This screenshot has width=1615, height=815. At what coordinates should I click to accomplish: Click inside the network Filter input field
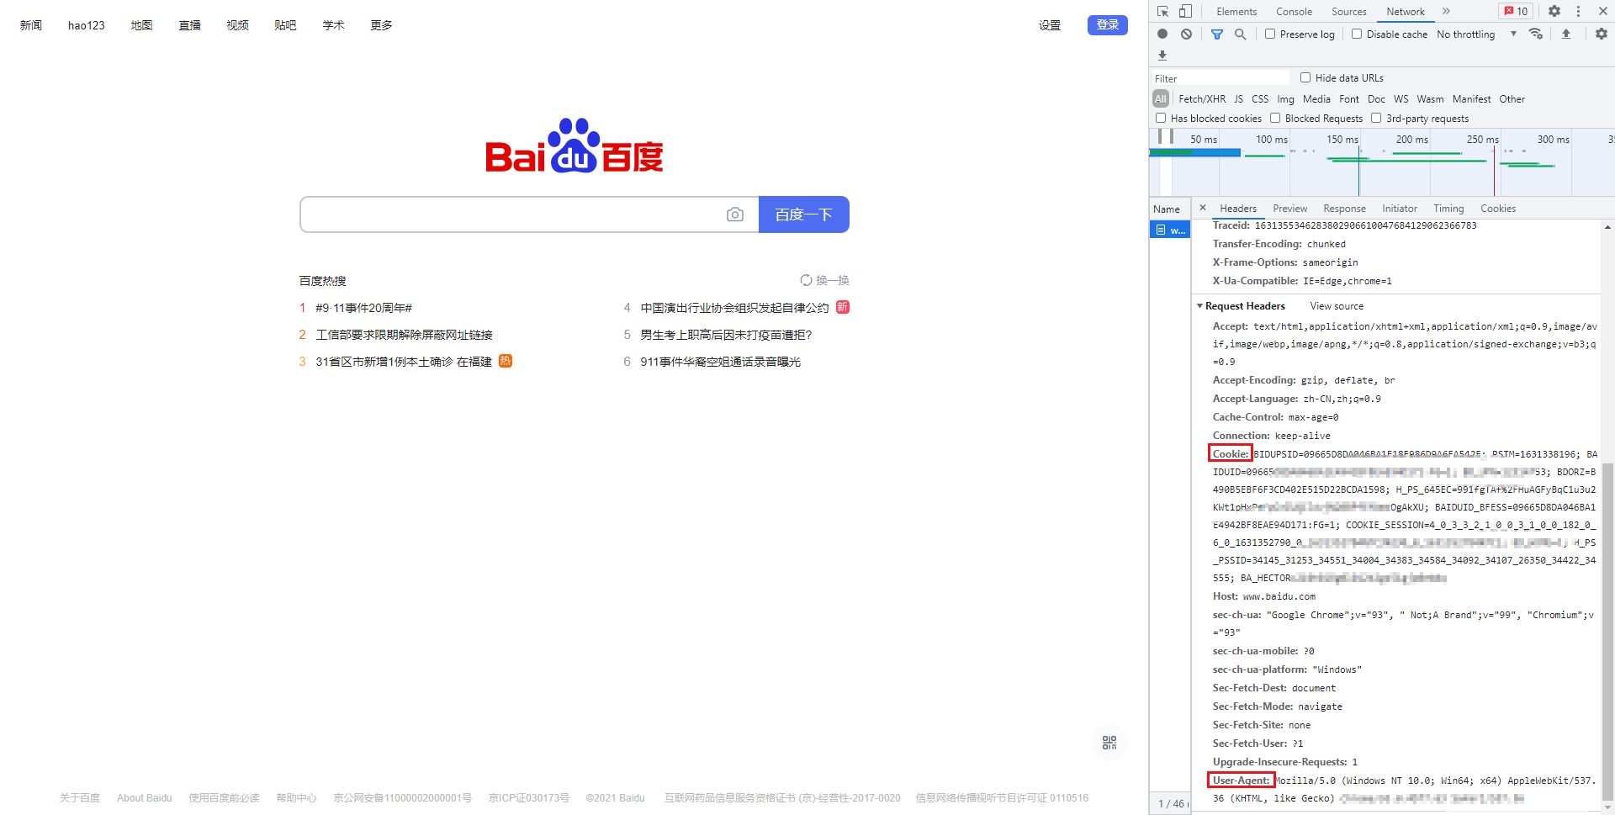1220,77
